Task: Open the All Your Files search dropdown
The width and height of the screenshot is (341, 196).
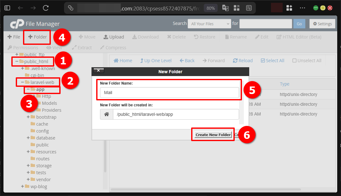Action: 209,24
